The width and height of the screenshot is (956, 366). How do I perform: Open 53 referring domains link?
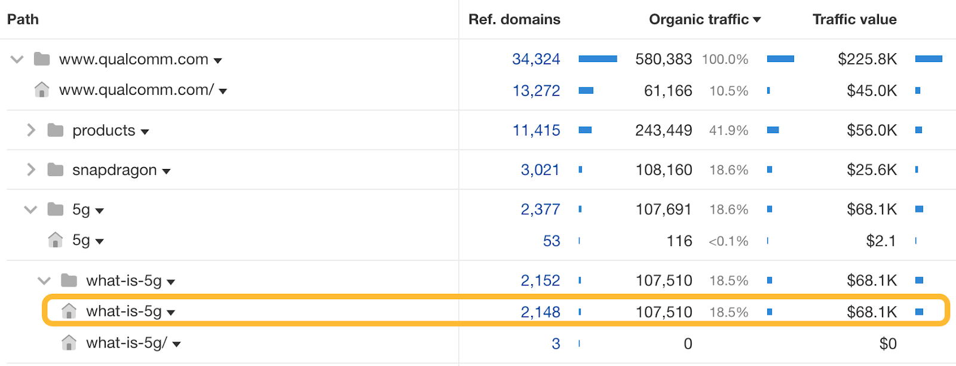point(551,241)
